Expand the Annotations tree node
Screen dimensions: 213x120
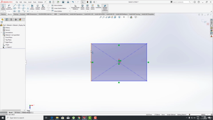pyautogui.click(x=1, y=33)
